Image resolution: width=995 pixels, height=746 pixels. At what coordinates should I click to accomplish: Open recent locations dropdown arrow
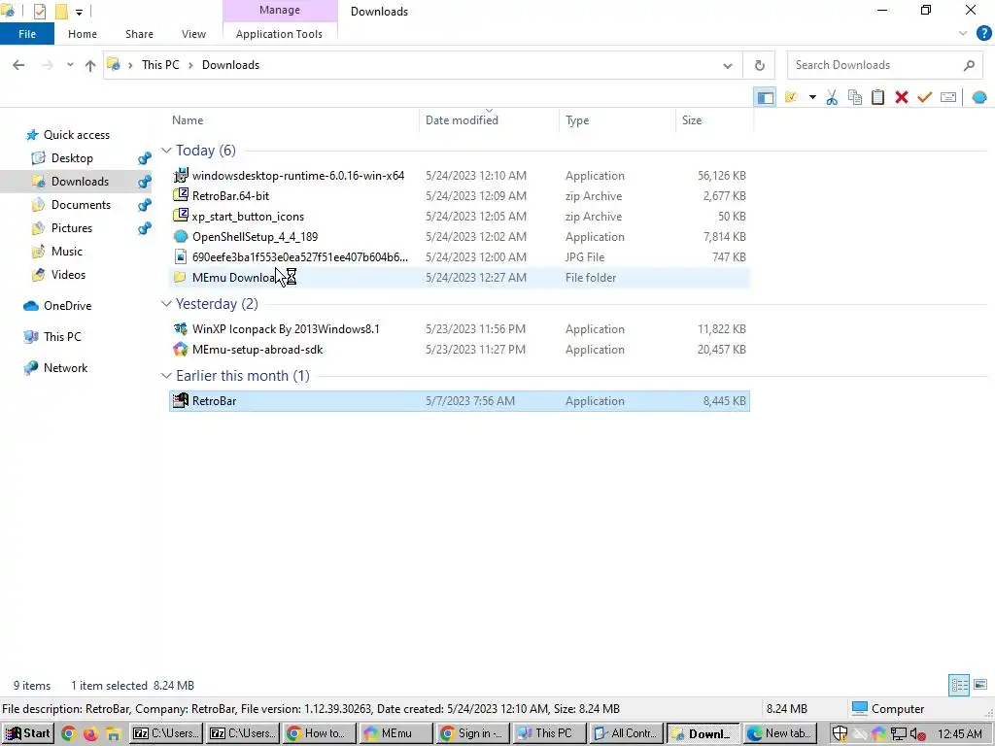(x=70, y=65)
